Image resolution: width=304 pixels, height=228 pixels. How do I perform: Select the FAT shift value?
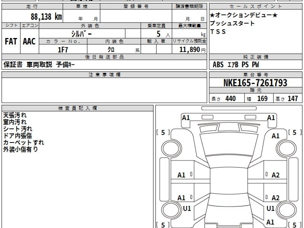[x=11, y=42]
